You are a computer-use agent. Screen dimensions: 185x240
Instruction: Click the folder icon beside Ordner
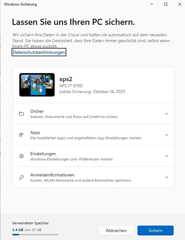[x=21, y=114]
